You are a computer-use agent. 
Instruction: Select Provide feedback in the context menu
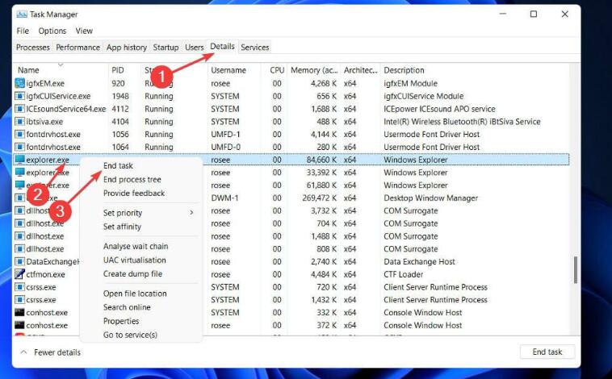click(x=134, y=193)
